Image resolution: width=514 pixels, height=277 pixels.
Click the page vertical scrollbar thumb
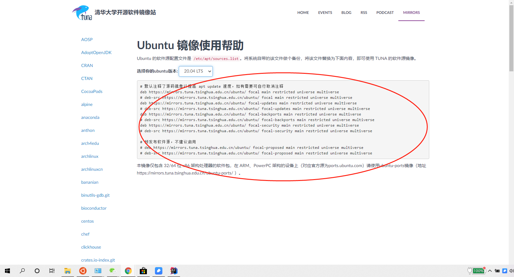click(x=511, y=38)
